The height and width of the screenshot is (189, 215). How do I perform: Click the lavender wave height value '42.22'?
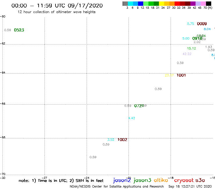(187, 54)
